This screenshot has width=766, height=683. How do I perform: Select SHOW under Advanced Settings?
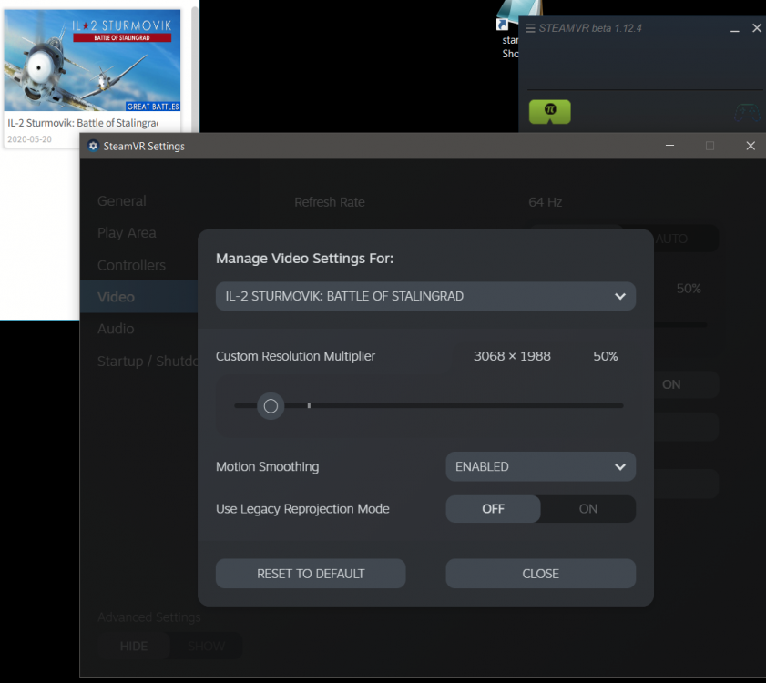pos(206,646)
